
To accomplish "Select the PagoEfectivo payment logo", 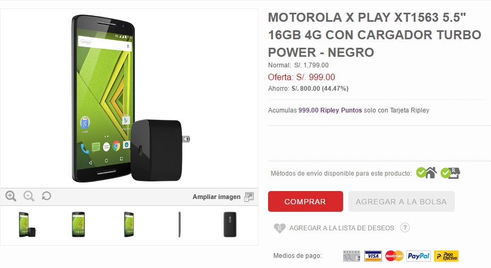I will [446, 256].
